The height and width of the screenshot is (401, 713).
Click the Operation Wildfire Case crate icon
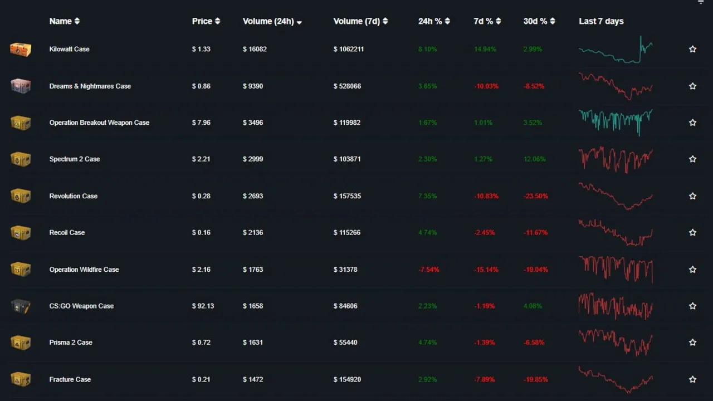(x=21, y=269)
